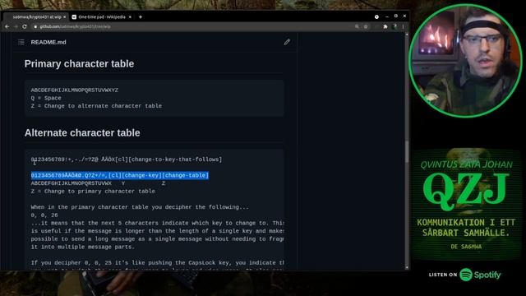Click the vertical scrollbar thumb
Screen dimensions: 526x296
point(407,150)
